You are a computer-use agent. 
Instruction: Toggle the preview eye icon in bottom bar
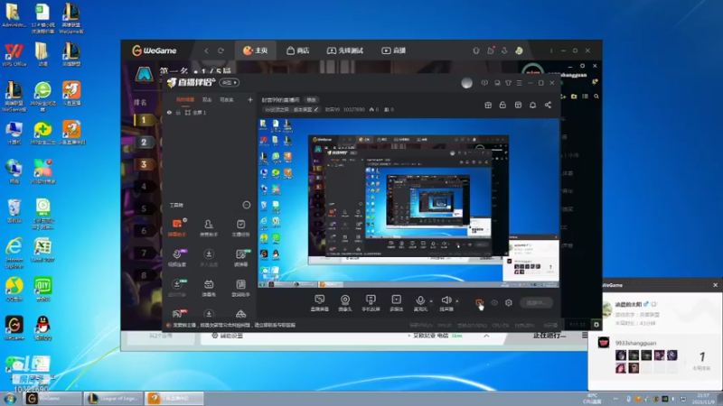[494, 303]
